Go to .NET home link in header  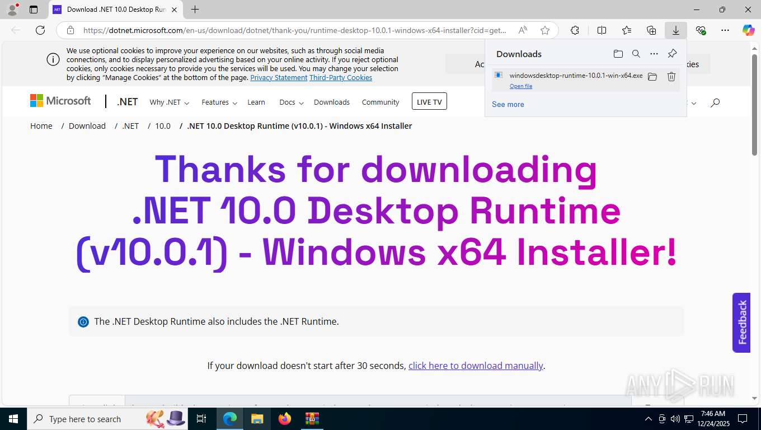click(x=127, y=102)
